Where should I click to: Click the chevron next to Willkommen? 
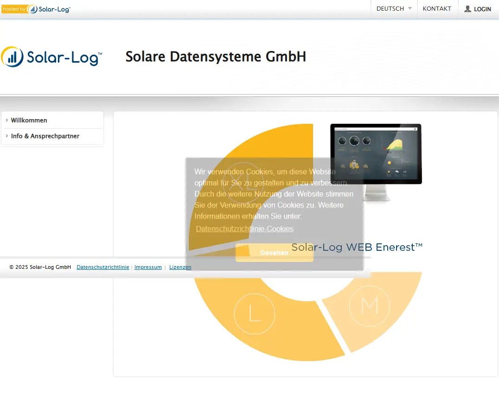(x=6, y=120)
